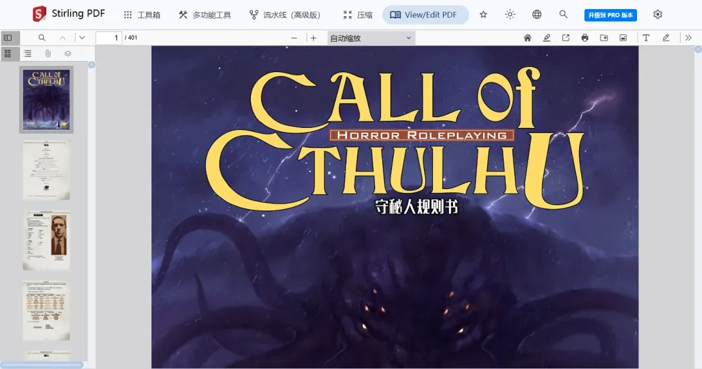This screenshot has height=369, width=702.
Task: Open the 流水线 (高级版) pipeline menu
Action: tap(285, 15)
